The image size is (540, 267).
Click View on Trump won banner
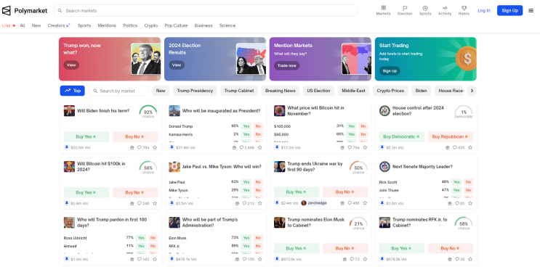(71, 65)
